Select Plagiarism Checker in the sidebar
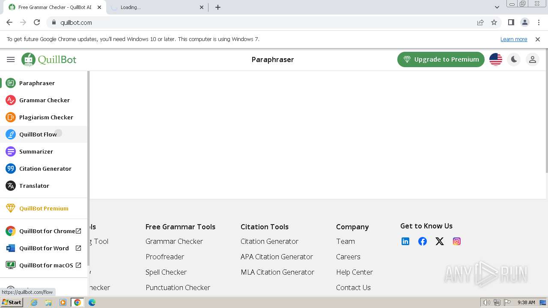The image size is (548, 308). 44,117
